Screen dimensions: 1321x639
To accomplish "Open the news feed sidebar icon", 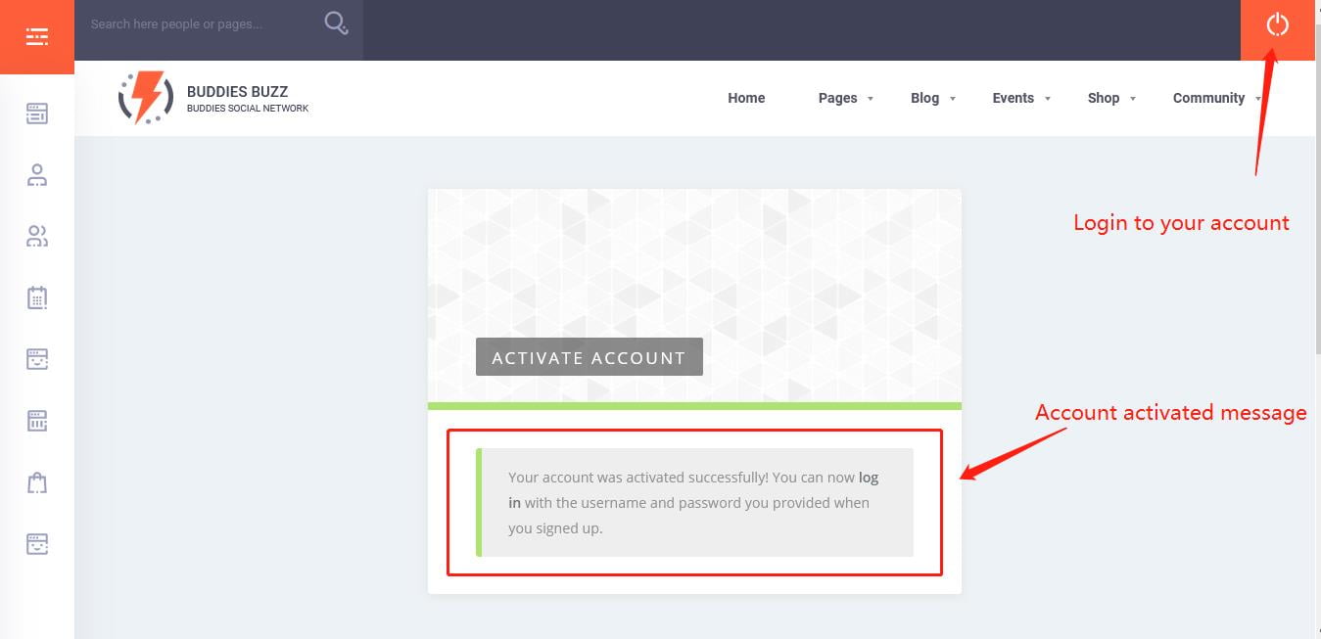I will (37, 114).
